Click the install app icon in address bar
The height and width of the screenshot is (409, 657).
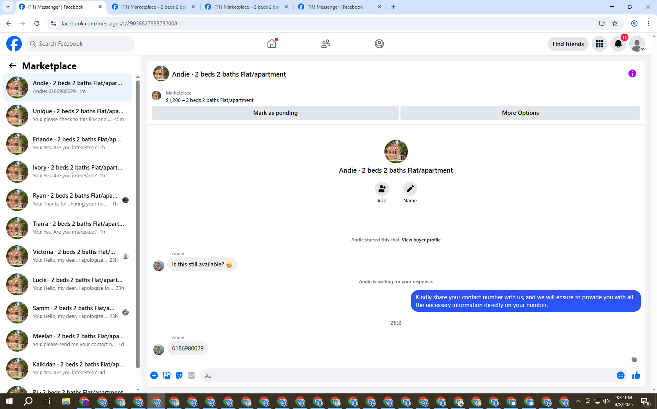click(602, 23)
